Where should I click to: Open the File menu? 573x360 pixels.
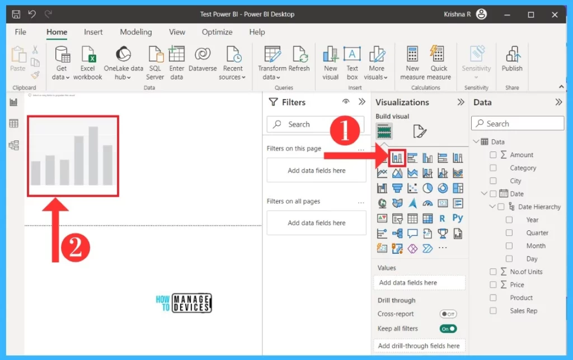(21, 32)
